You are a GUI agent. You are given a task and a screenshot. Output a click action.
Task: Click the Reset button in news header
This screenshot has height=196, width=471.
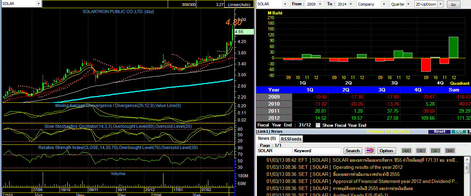pyautogui.click(x=440, y=131)
